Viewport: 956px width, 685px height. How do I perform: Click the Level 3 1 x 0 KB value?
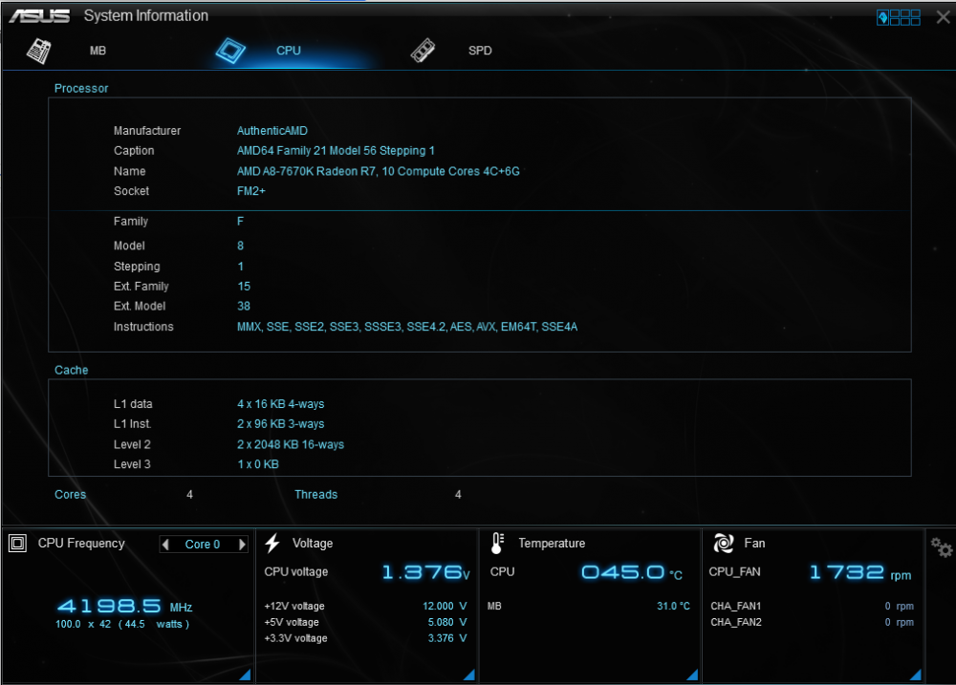257,463
